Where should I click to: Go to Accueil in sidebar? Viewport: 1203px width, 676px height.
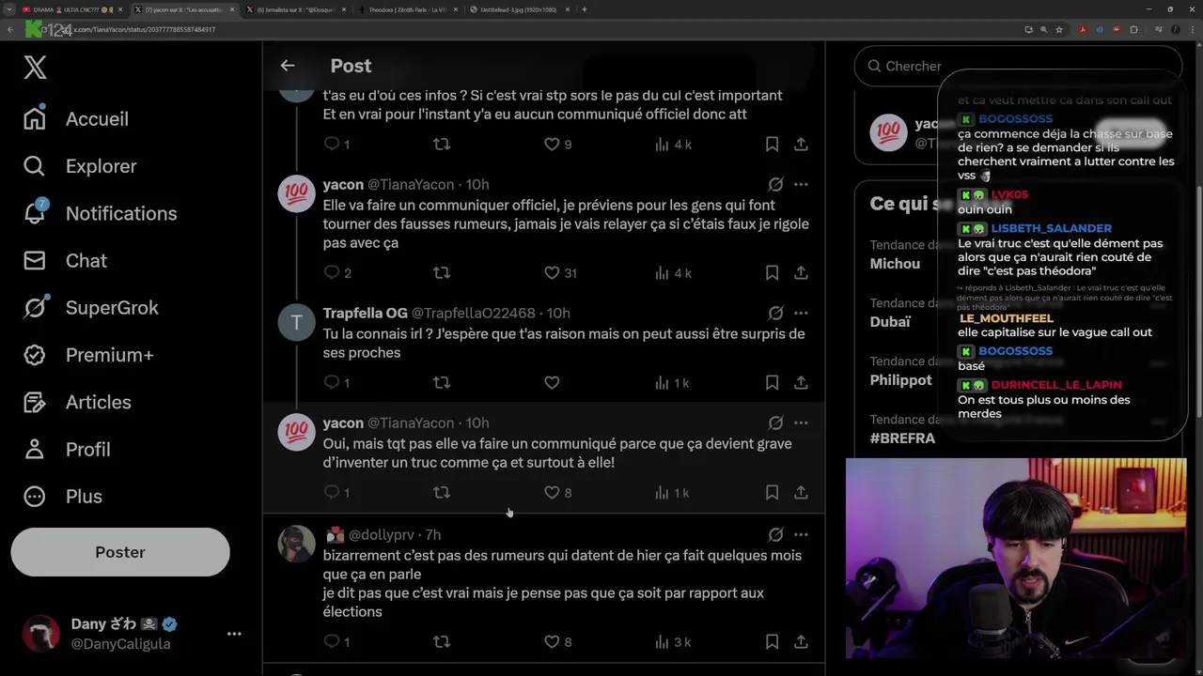coord(76,119)
